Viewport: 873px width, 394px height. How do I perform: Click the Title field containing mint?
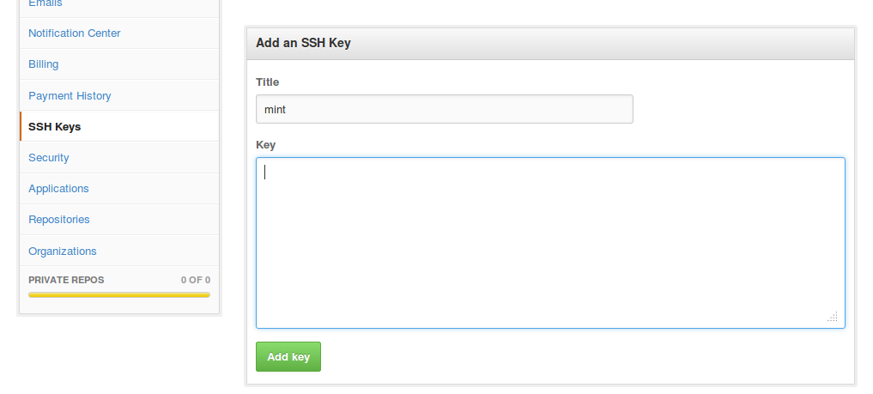(445, 109)
